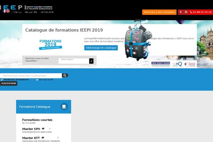Click the graduation cap beside Master KTT

tap(43, 138)
